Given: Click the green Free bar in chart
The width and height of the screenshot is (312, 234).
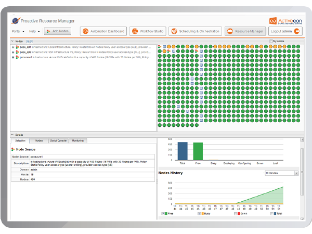Looking at the screenshot, I should point(198,151).
